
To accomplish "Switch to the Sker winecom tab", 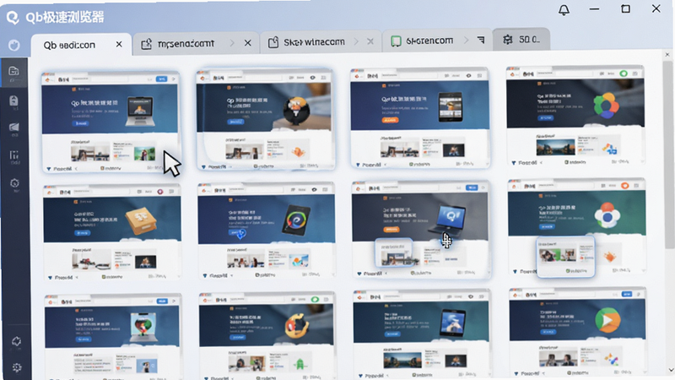I will point(321,42).
